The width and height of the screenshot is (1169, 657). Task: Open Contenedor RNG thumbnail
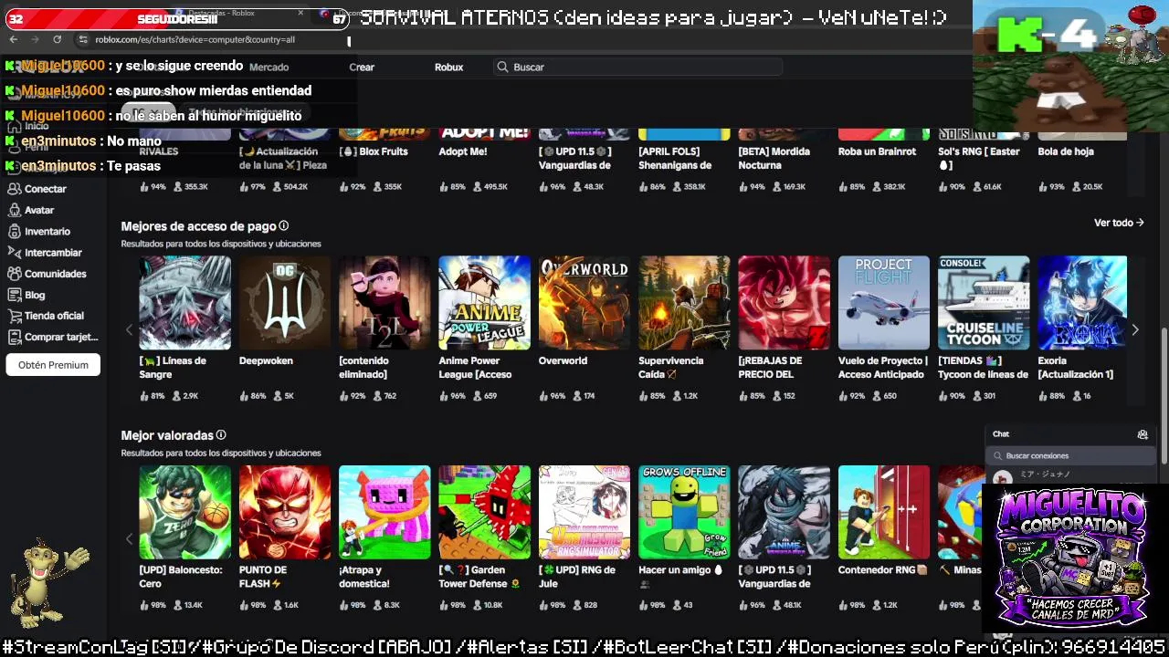pyautogui.click(x=884, y=512)
